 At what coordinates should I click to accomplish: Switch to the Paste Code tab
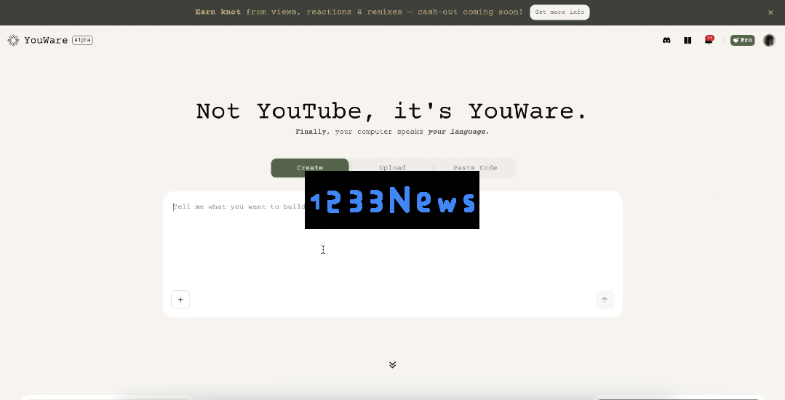tap(474, 168)
